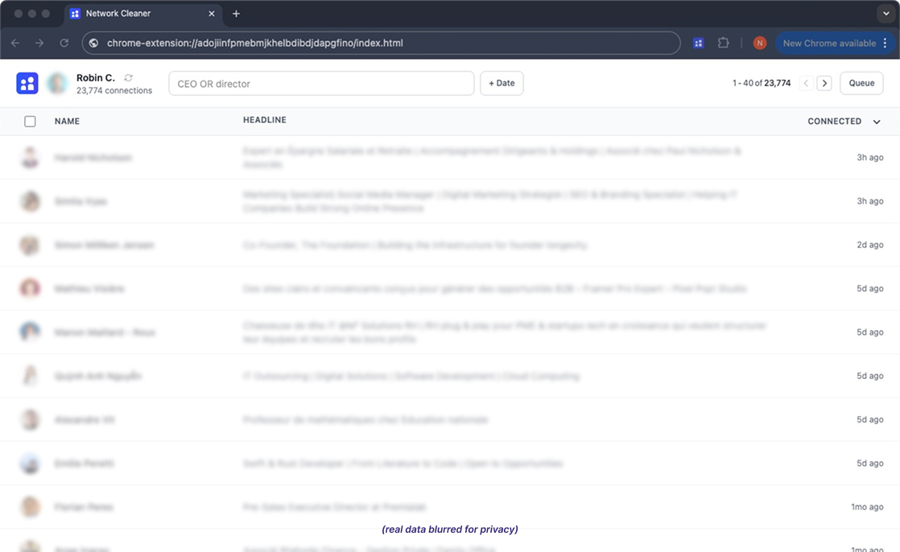Select all connections with the header checkbox
Screen dimensions: 900x552
(x=30, y=121)
